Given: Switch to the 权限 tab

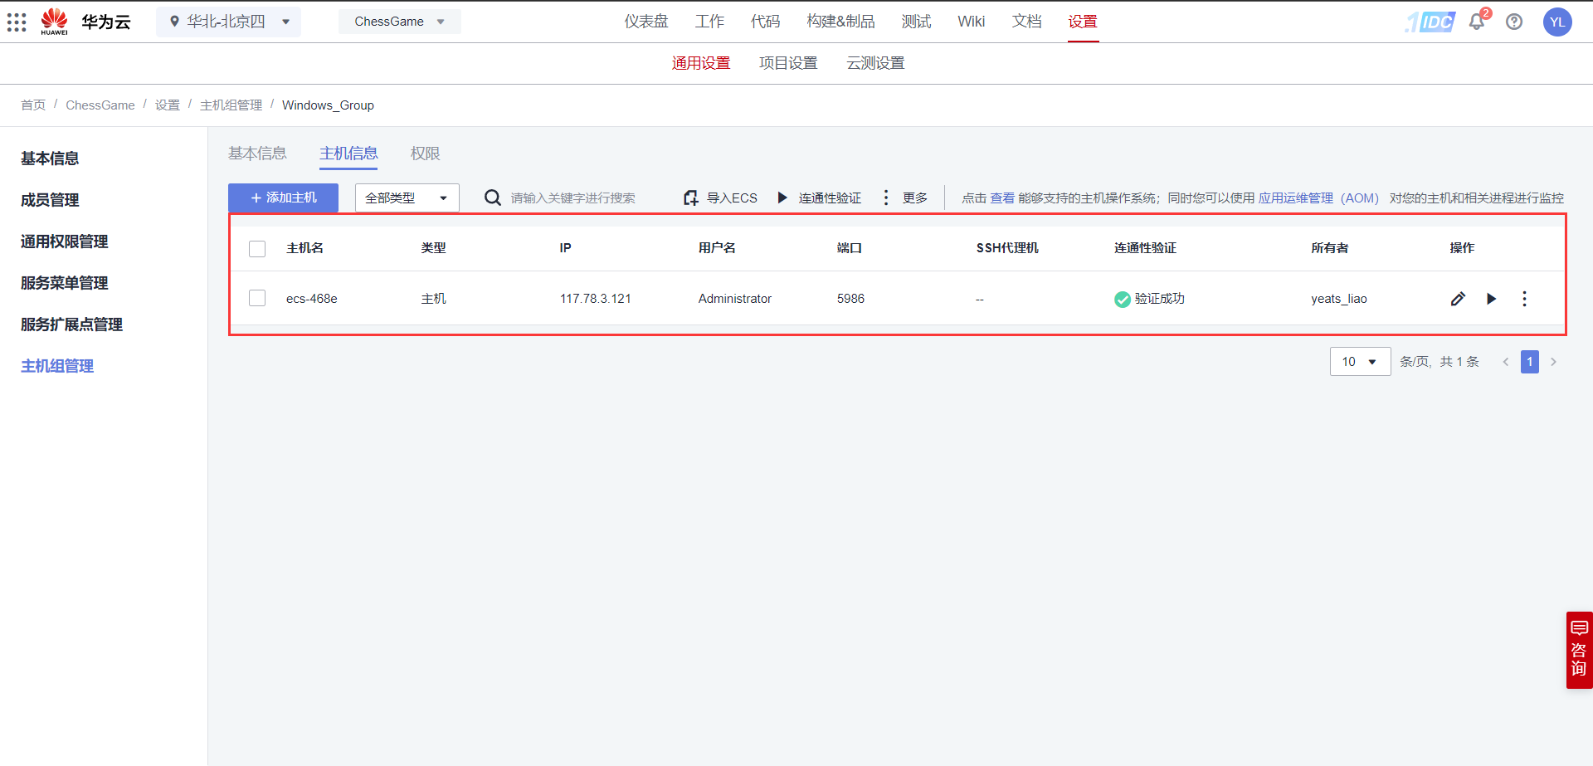Looking at the screenshot, I should 425,154.
